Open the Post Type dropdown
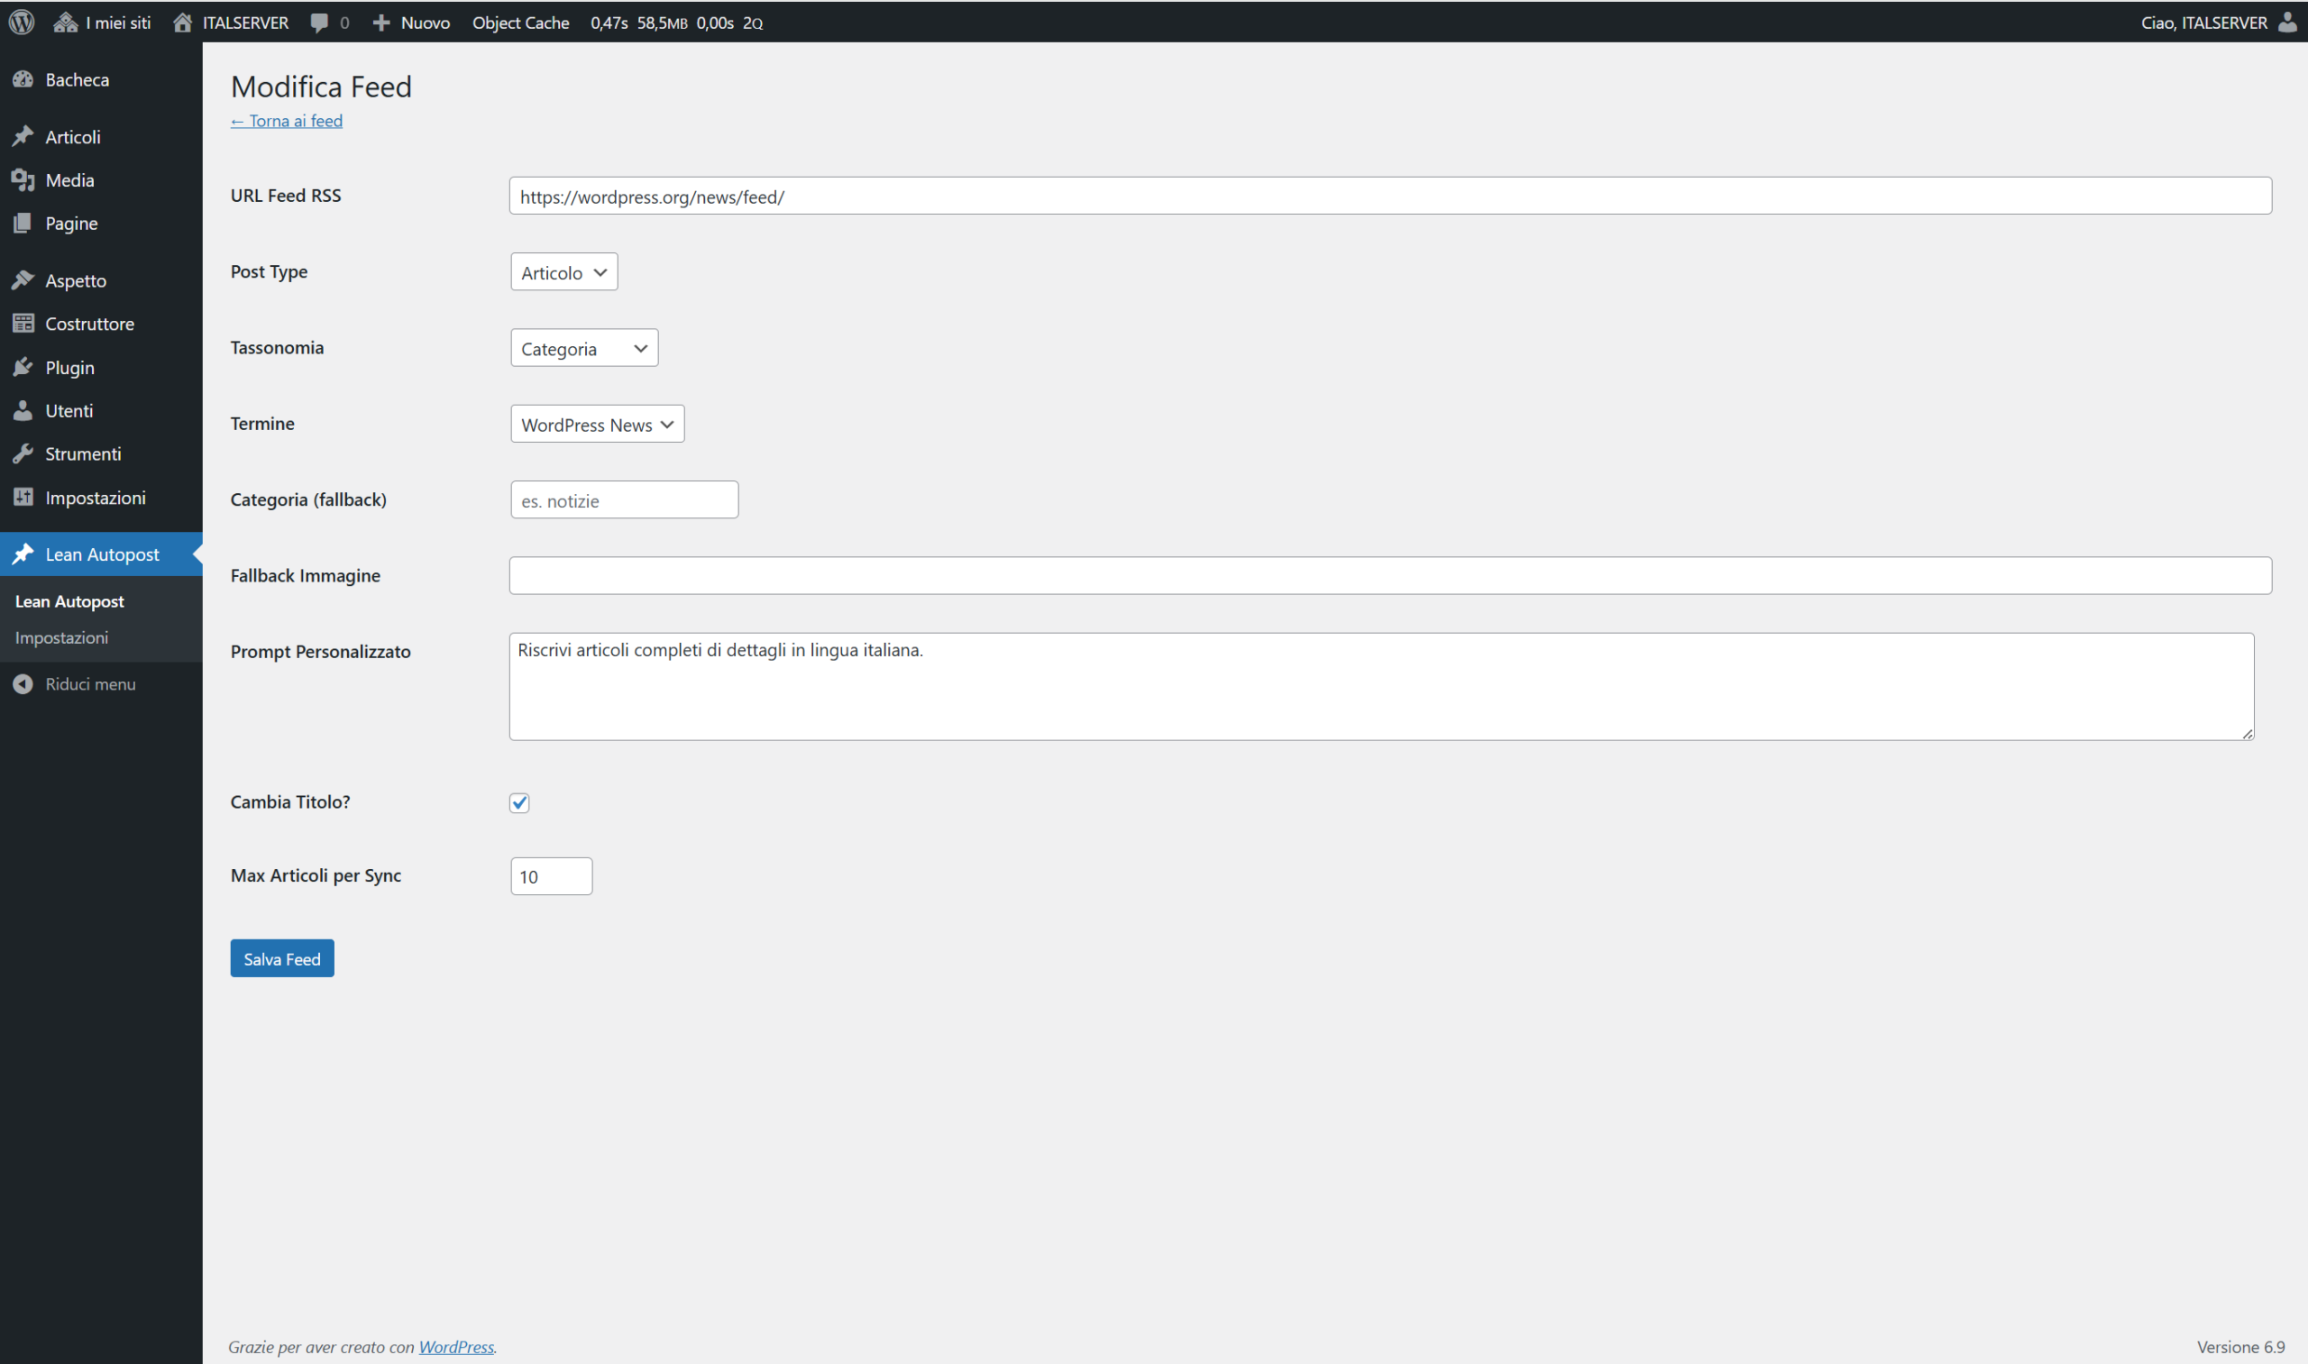2308x1364 pixels. [563, 272]
